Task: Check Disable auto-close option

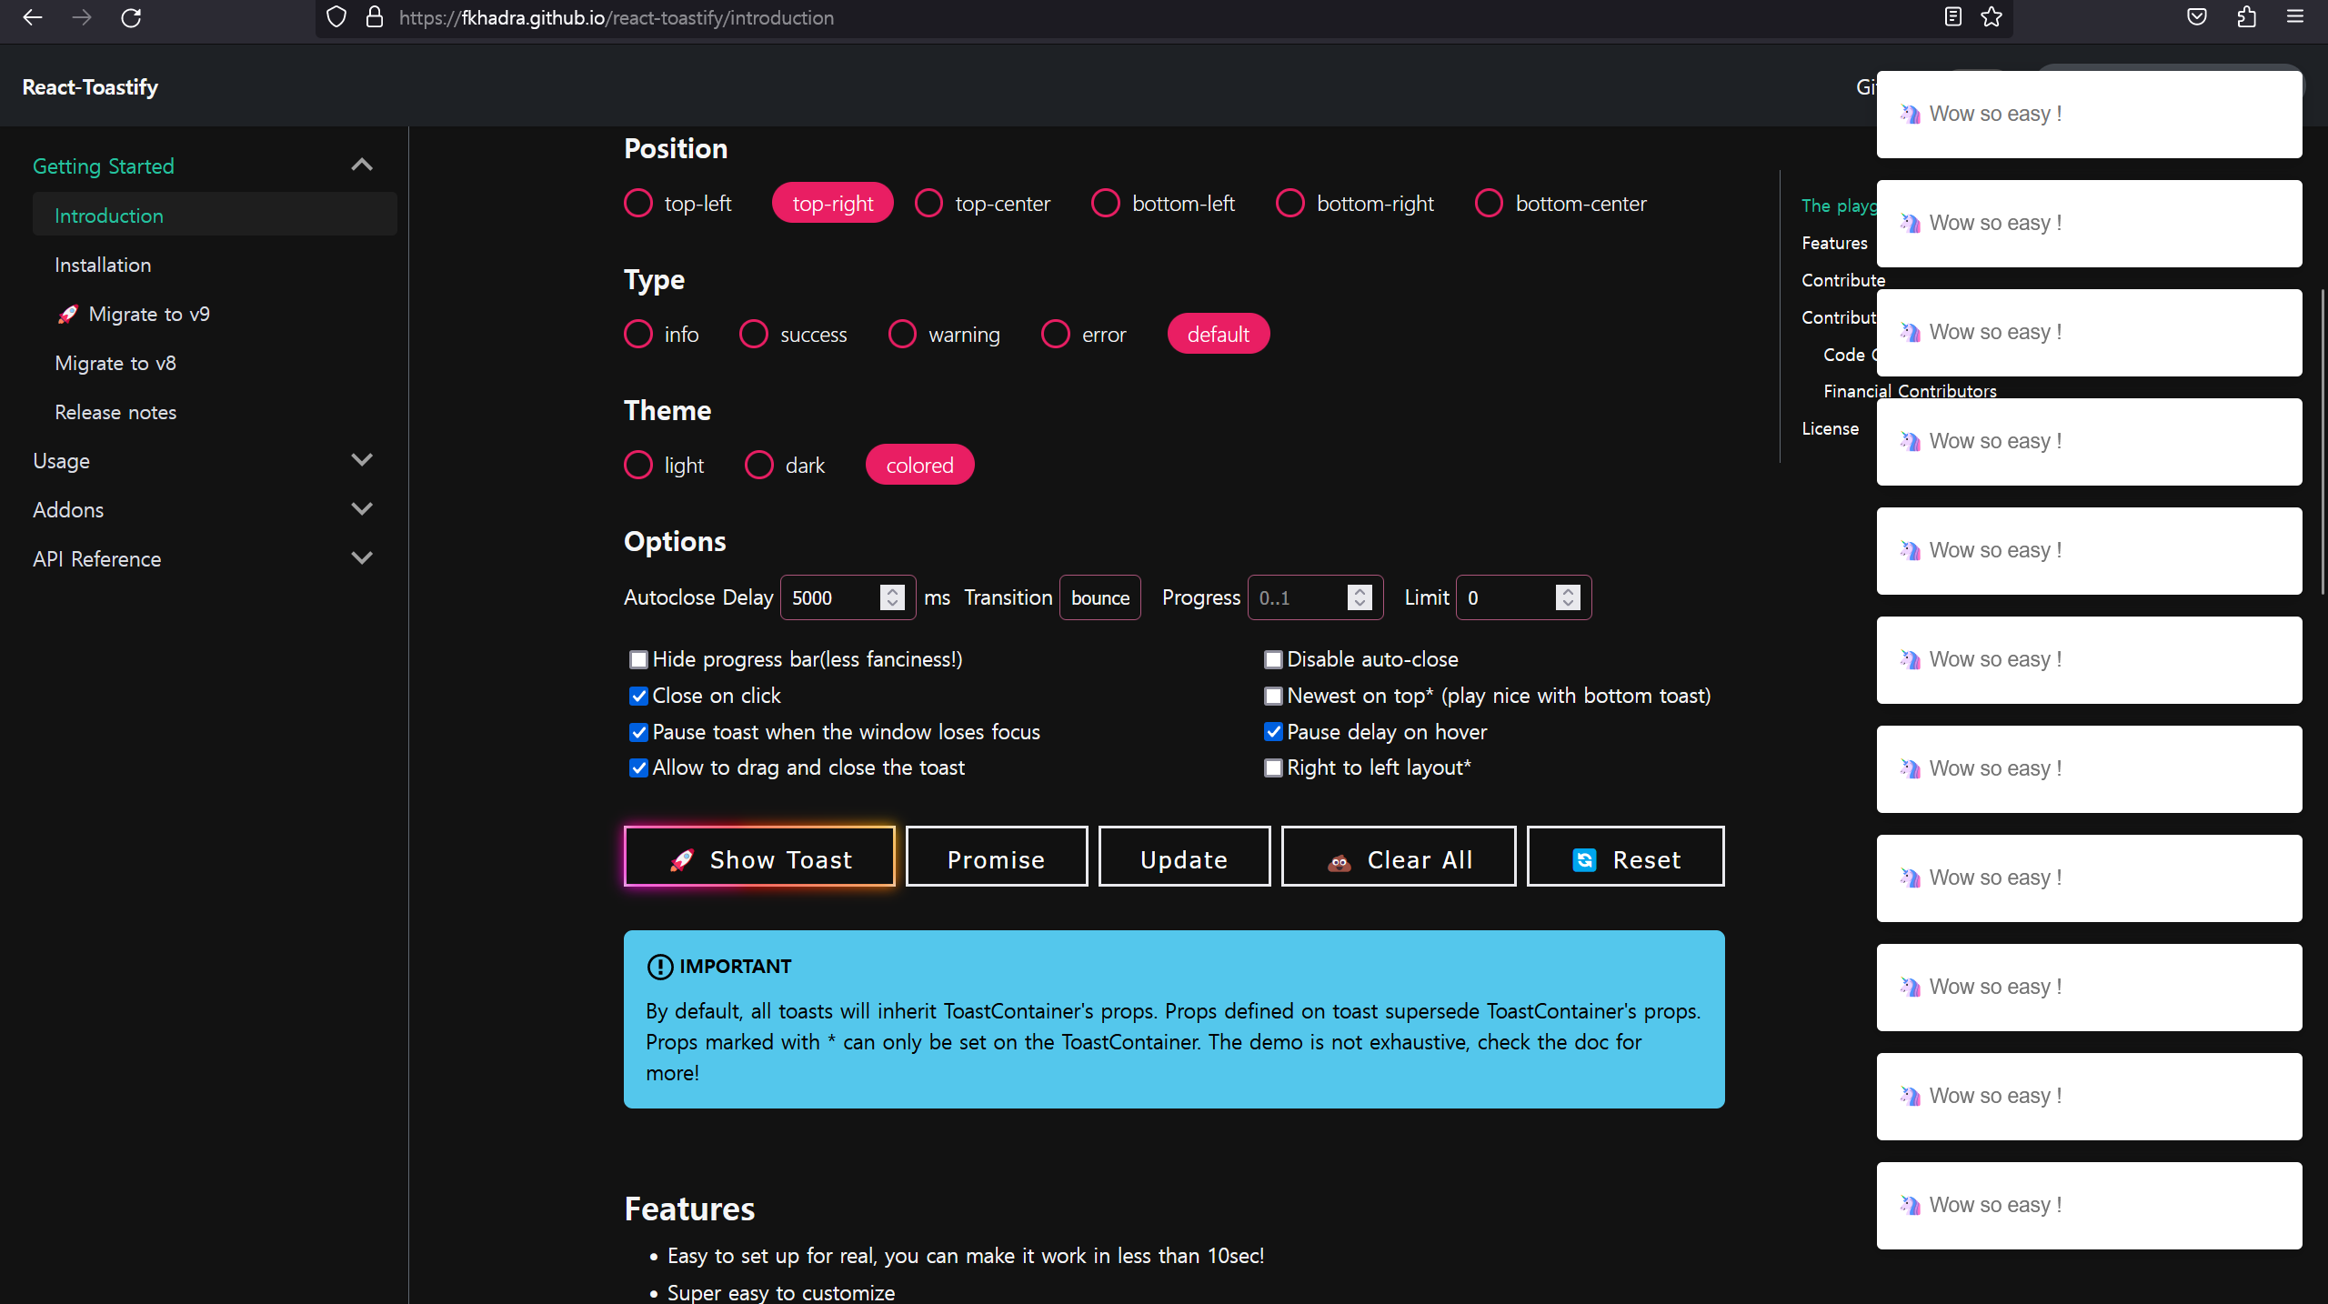Action: (1273, 659)
